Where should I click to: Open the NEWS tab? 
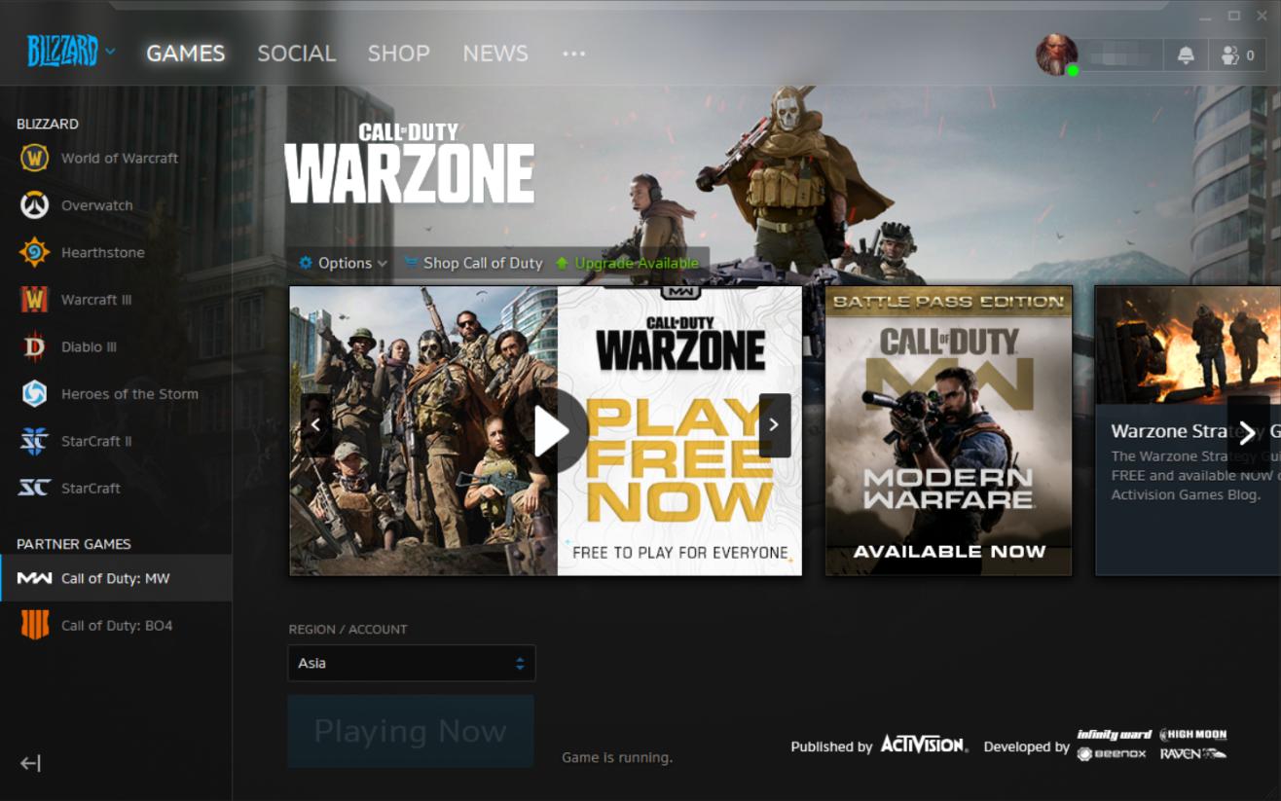coord(495,54)
